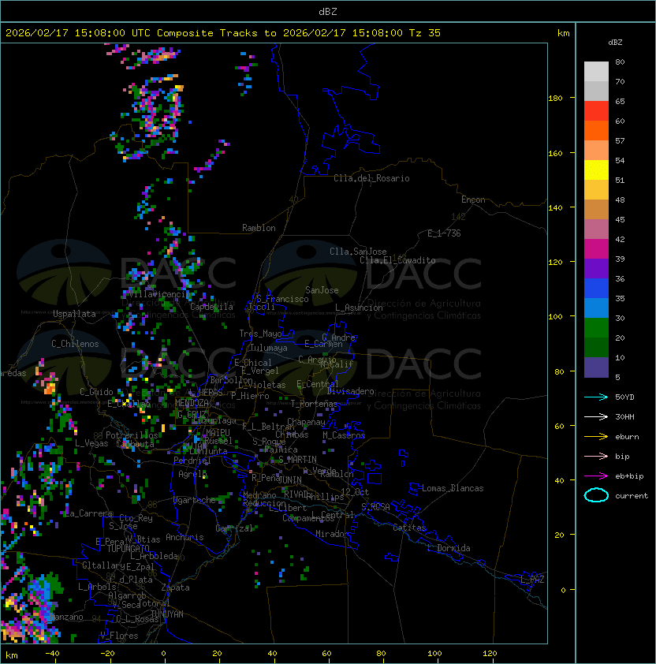The image size is (656, 664).
Task: Click the 'eb+bip' legend label
Action: click(629, 476)
